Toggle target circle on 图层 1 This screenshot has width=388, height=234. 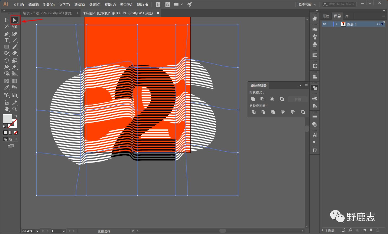(378, 24)
